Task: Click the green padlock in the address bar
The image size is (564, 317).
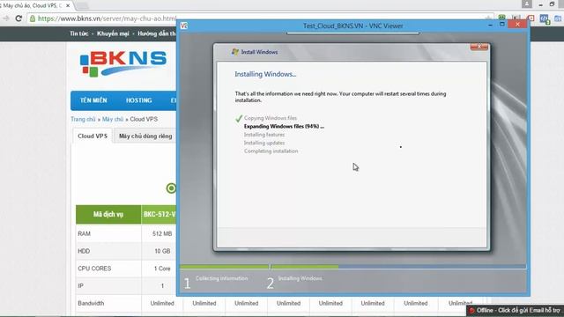Action: coord(33,18)
